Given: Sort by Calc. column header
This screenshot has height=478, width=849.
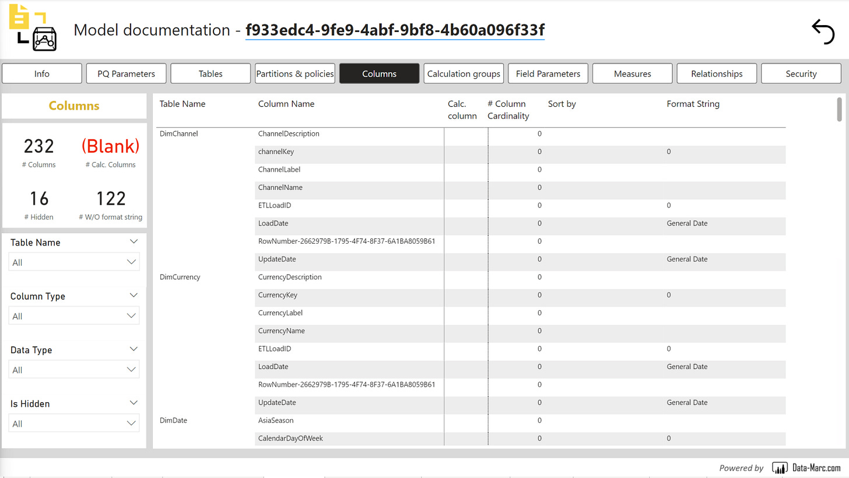Looking at the screenshot, I should pos(462,110).
